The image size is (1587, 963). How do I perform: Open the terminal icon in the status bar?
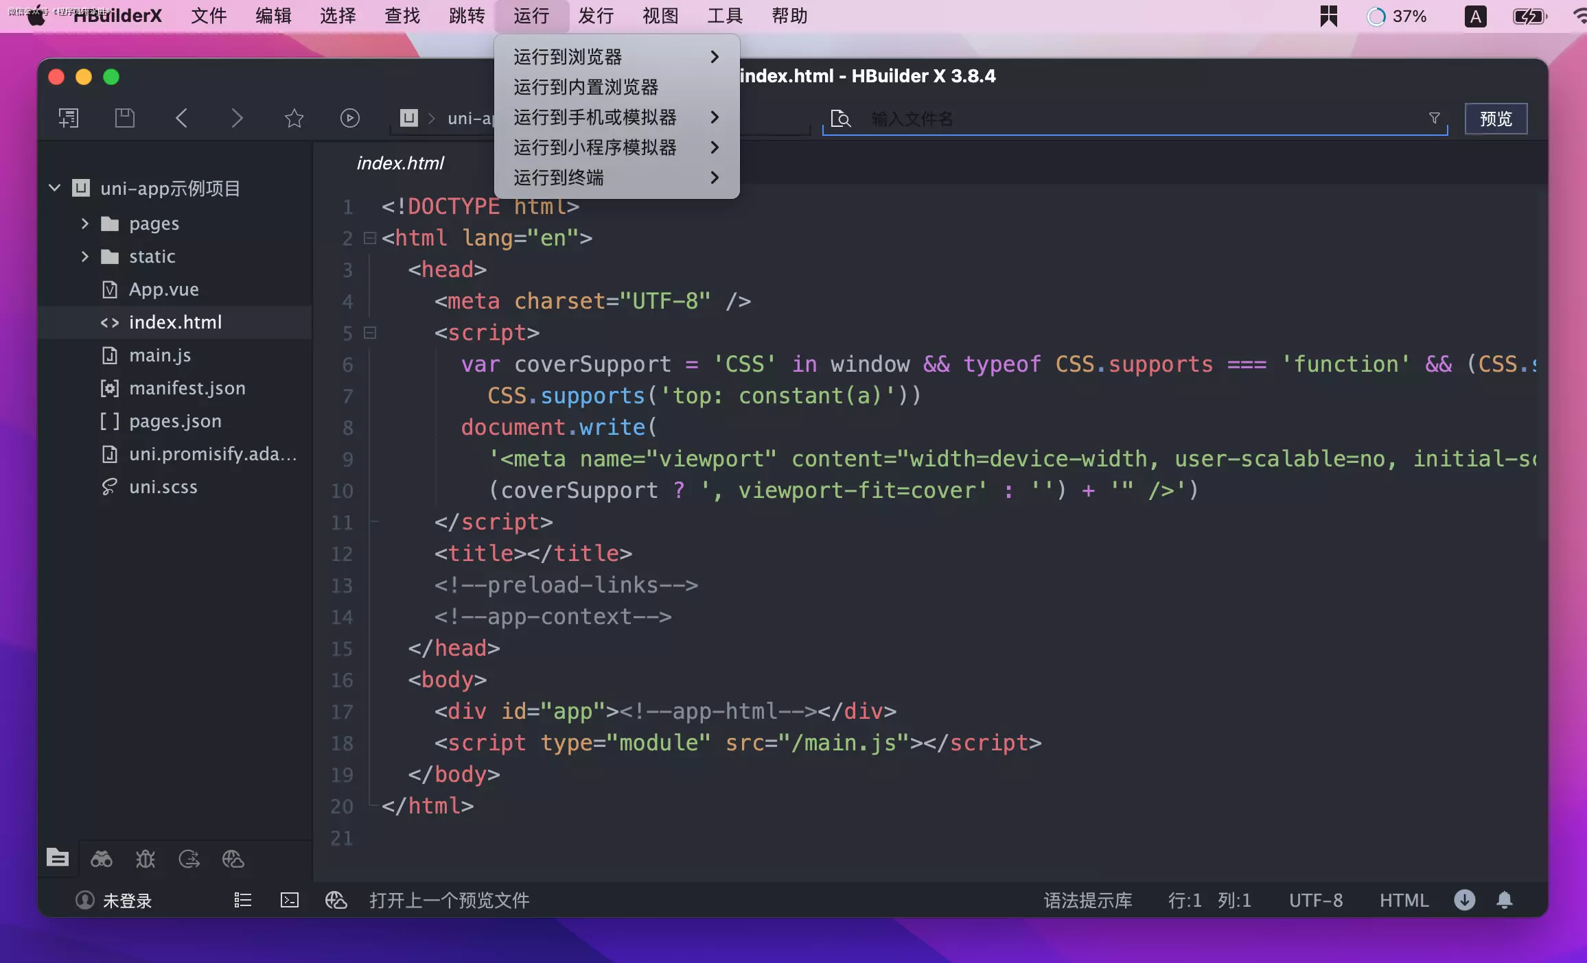click(x=289, y=901)
